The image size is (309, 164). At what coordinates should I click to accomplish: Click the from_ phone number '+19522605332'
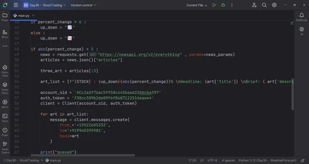(x=91, y=125)
